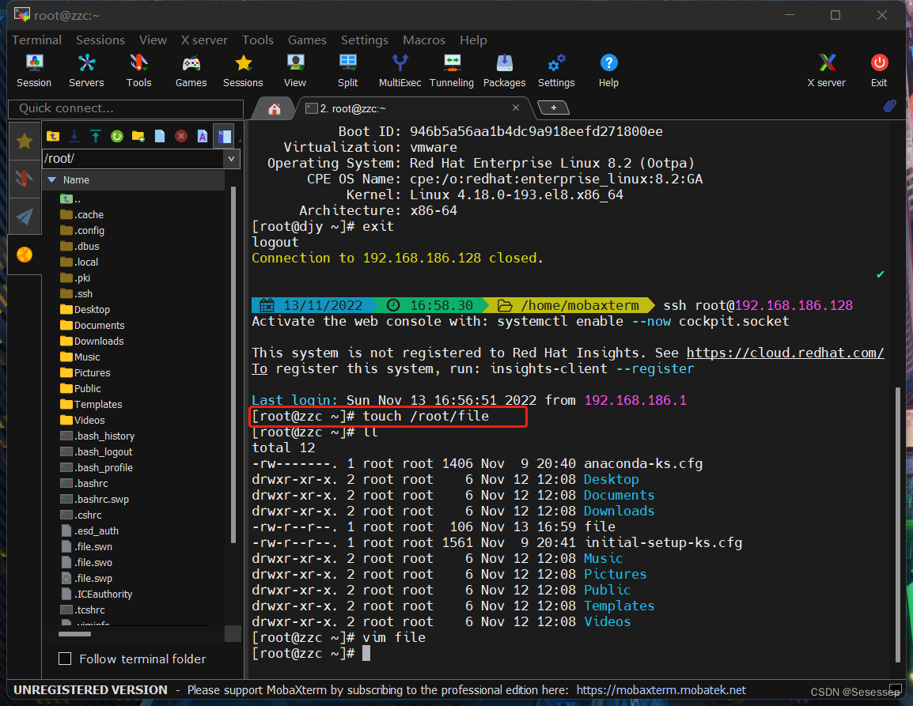Viewport: 913px width, 706px height.
Task: Open the Session toolbar button
Action: 34,70
